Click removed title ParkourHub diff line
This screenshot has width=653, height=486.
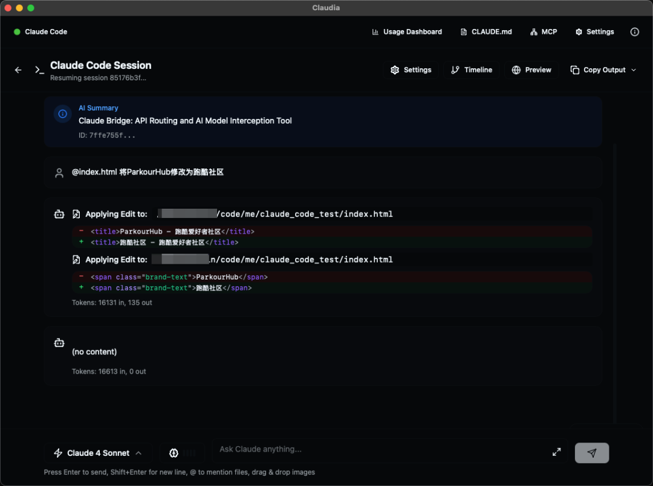coord(332,232)
